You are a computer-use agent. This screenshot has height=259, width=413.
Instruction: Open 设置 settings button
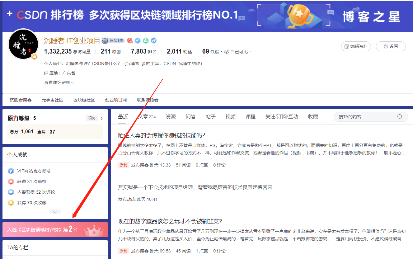tap(391, 46)
